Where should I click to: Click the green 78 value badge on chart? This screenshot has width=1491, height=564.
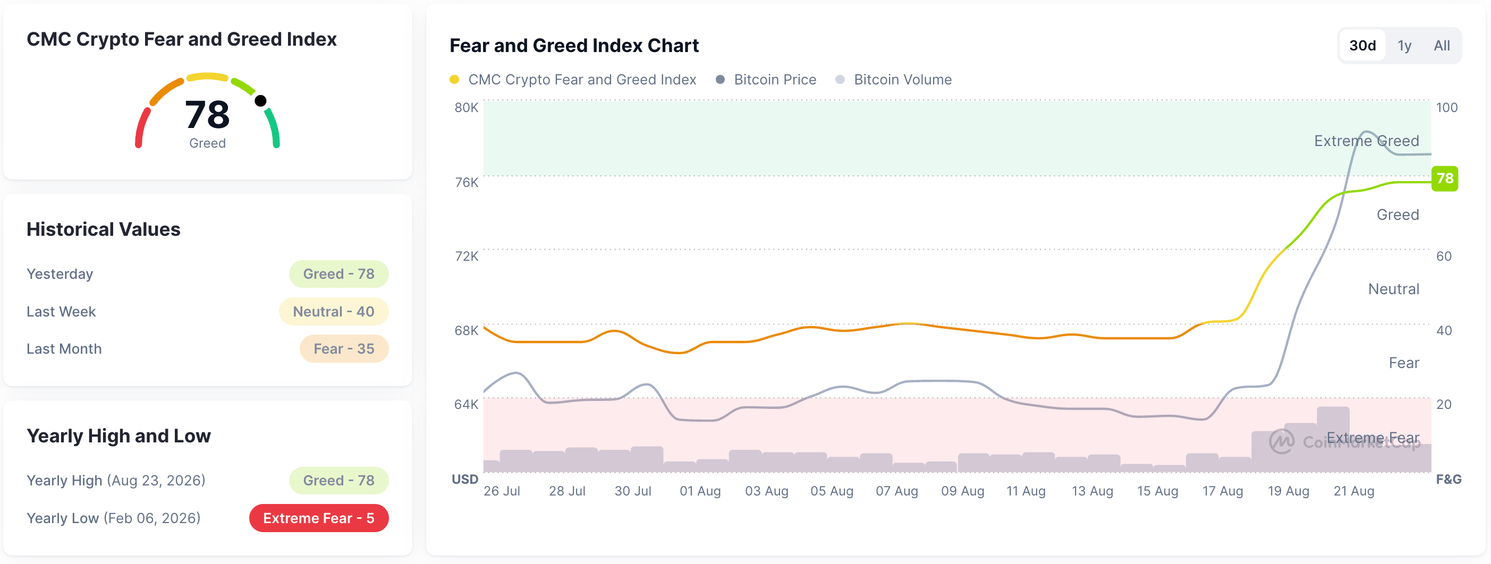point(1445,178)
